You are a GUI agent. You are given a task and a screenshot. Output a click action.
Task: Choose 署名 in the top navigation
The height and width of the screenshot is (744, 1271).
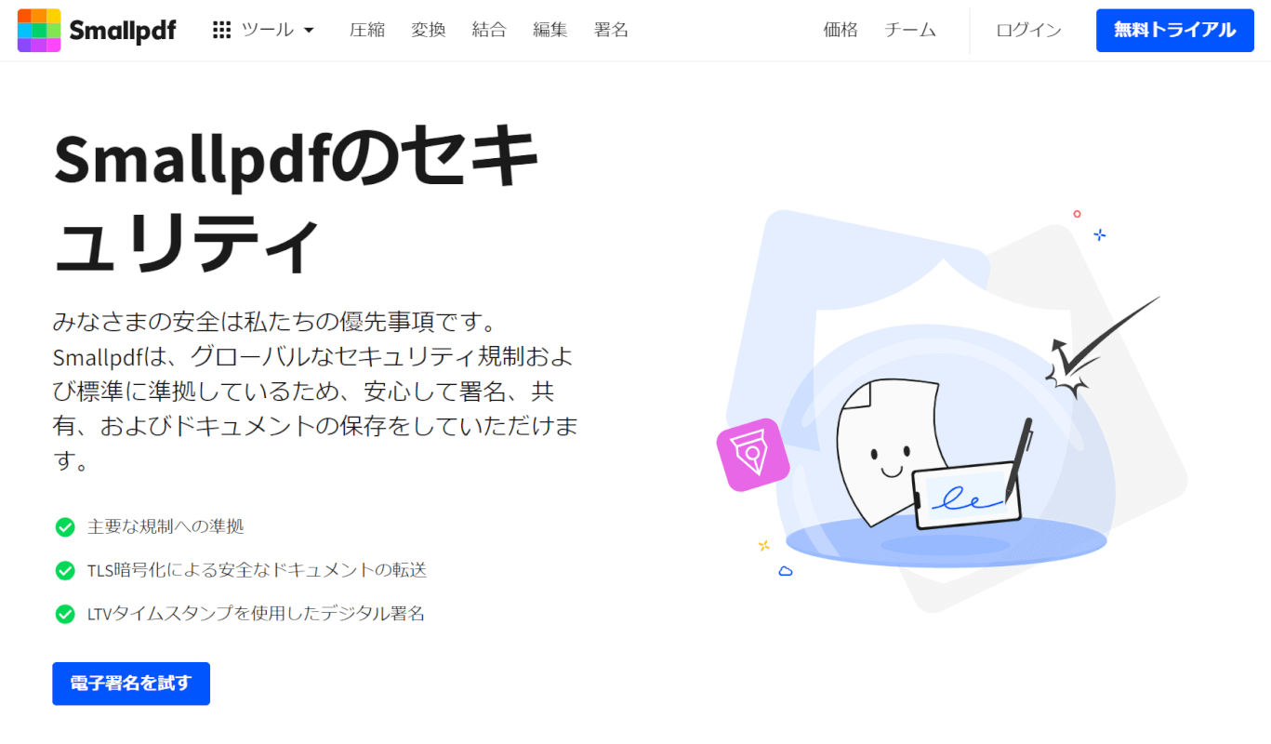[612, 30]
